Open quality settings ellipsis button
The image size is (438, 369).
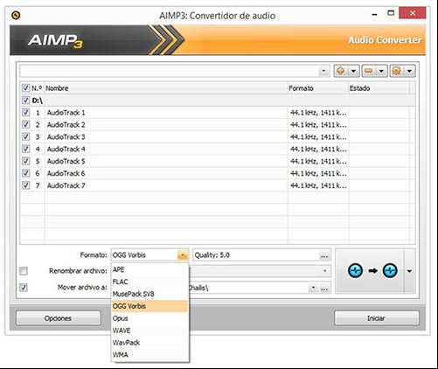[x=324, y=255]
